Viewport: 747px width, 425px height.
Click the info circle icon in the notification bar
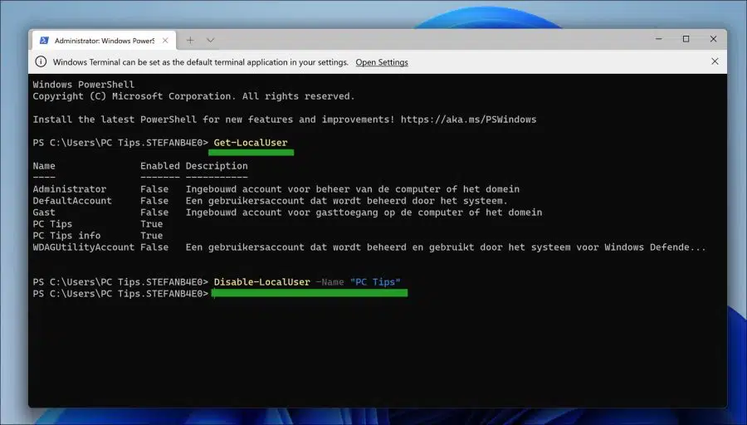point(41,61)
